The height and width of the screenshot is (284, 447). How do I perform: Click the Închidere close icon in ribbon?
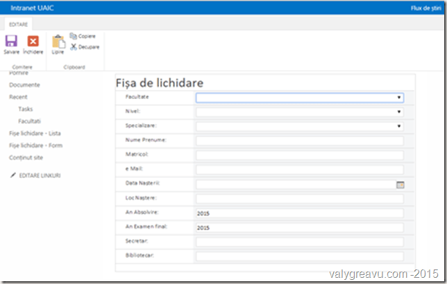[33, 42]
